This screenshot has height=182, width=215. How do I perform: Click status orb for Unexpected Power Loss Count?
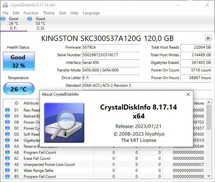pos(7,165)
